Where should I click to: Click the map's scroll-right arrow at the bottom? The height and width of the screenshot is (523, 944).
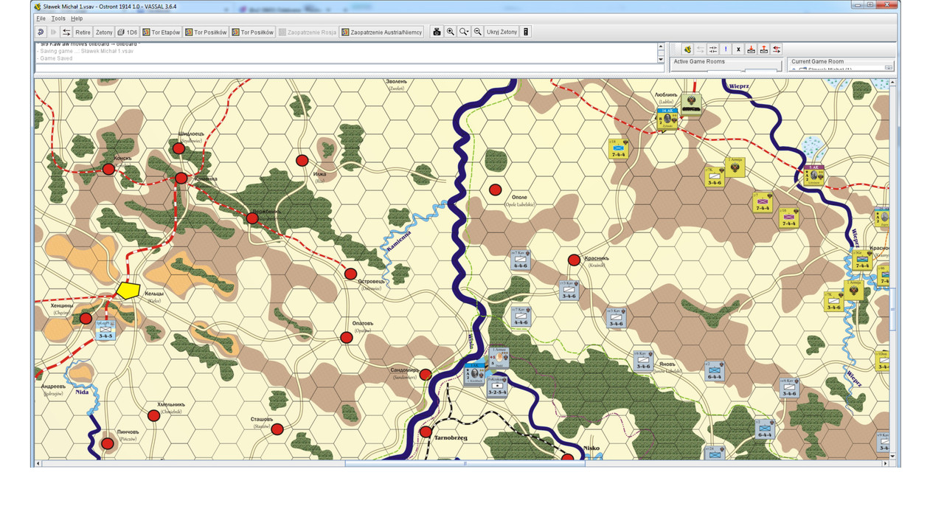[886, 463]
